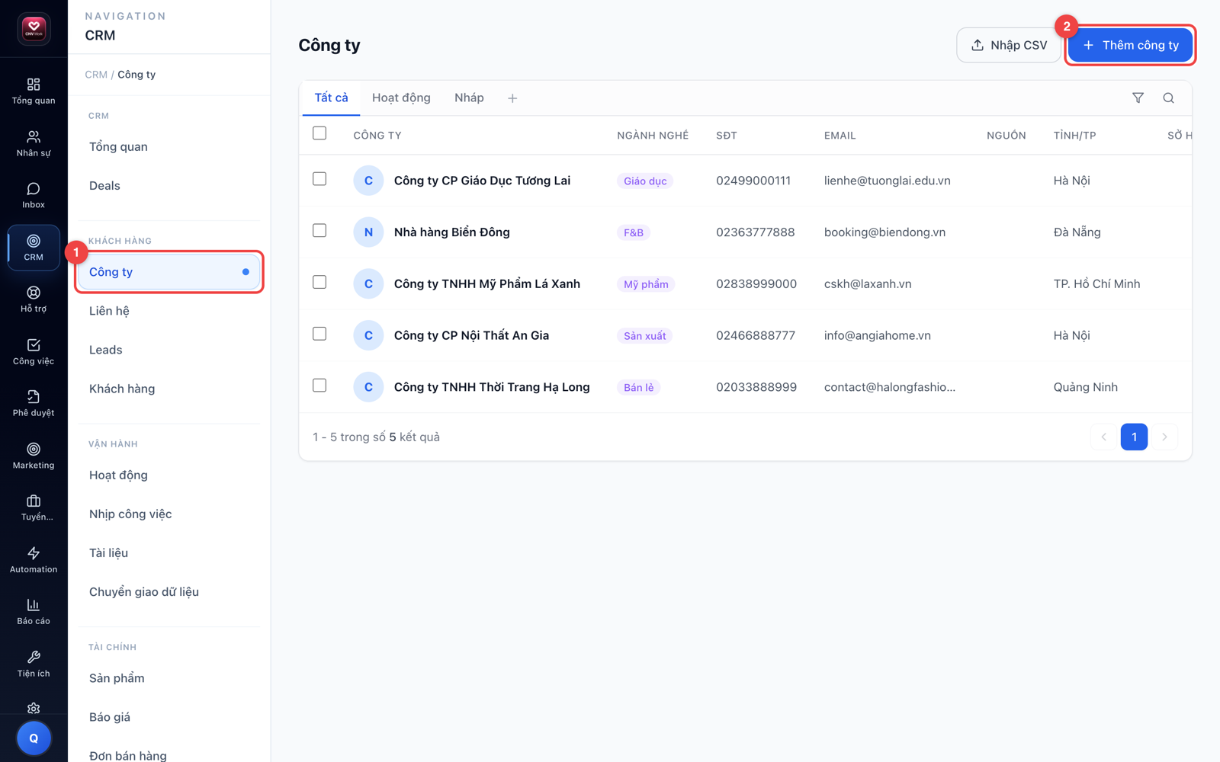Click the CRM breadcrumb link

(x=96, y=75)
